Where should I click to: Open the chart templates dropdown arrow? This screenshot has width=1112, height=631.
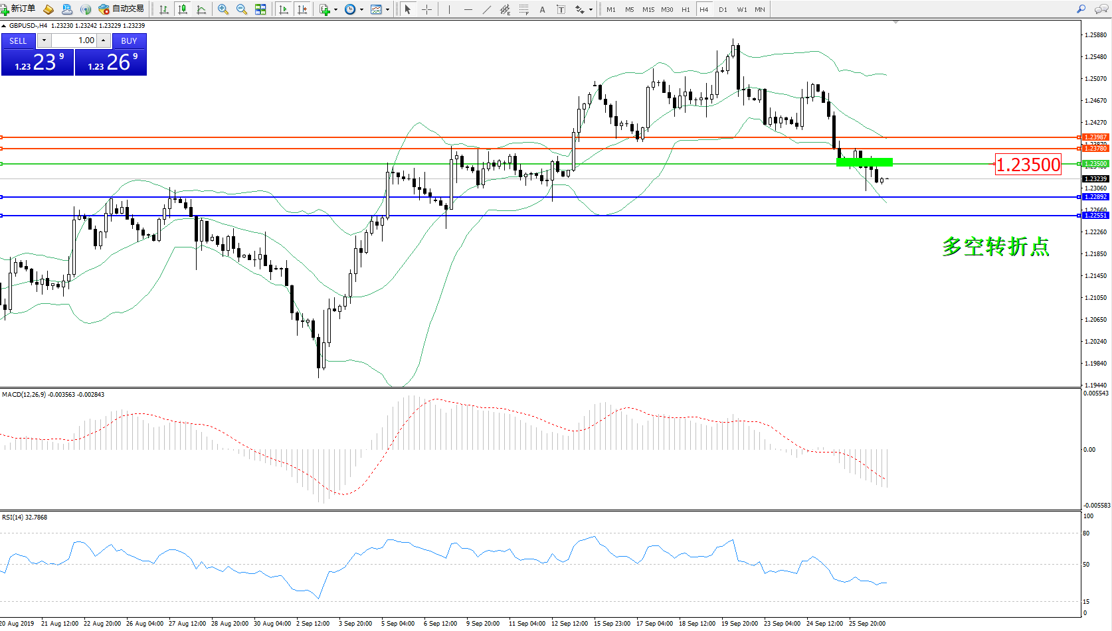[x=387, y=10]
